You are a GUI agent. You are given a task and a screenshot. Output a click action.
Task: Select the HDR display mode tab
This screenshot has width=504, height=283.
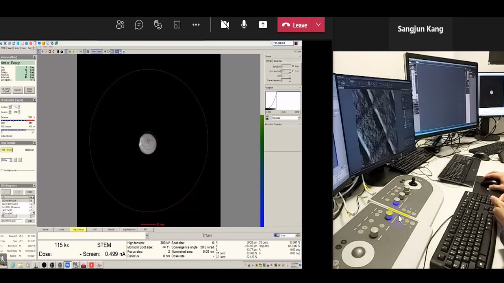[x=94, y=230]
